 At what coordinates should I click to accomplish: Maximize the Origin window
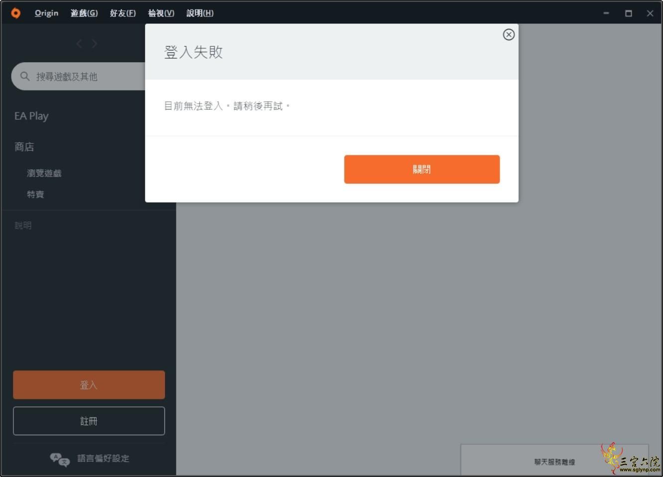click(629, 13)
